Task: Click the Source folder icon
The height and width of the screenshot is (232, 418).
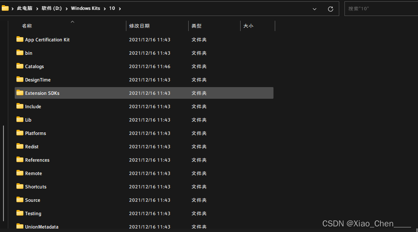Action: click(20, 200)
